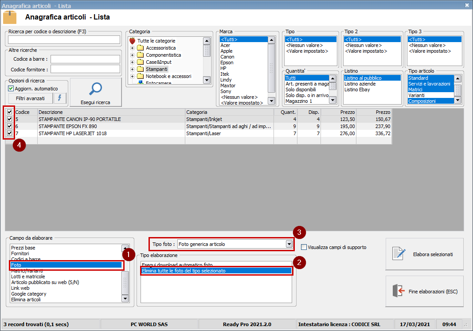473x331 pixels.
Task: Expand the Stampanti tree node
Action: click(x=132, y=69)
